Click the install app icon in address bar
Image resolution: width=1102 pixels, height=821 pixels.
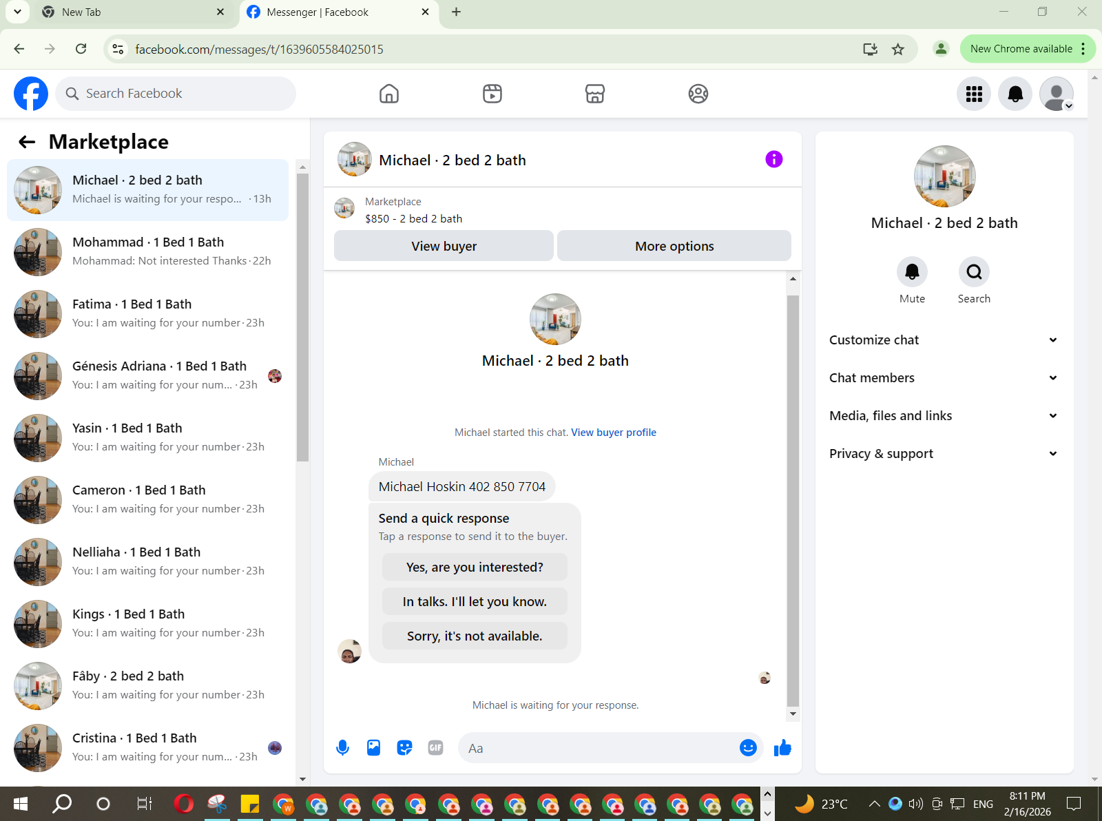pyautogui.click(x=871, y=49)
